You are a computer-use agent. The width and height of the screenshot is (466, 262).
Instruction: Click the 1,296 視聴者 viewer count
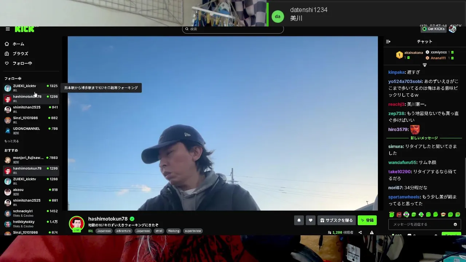[x=340, y=232]
